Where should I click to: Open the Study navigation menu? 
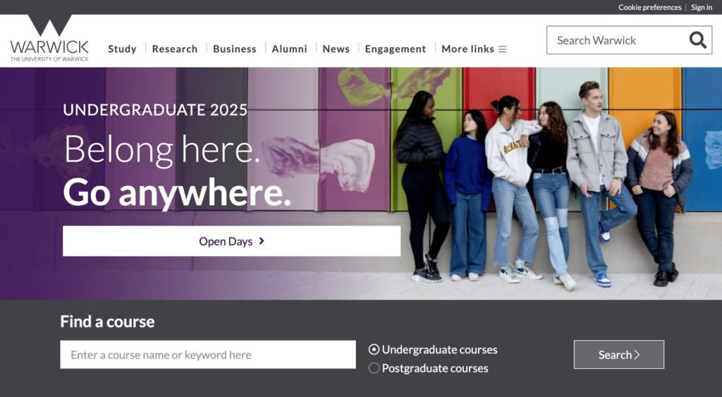[122, 49]
